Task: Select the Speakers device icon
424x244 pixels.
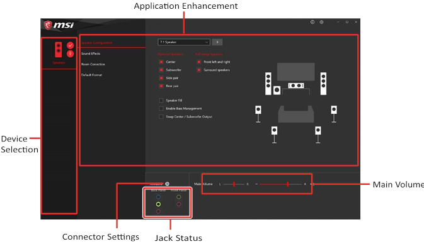Action: coord(59,50)
